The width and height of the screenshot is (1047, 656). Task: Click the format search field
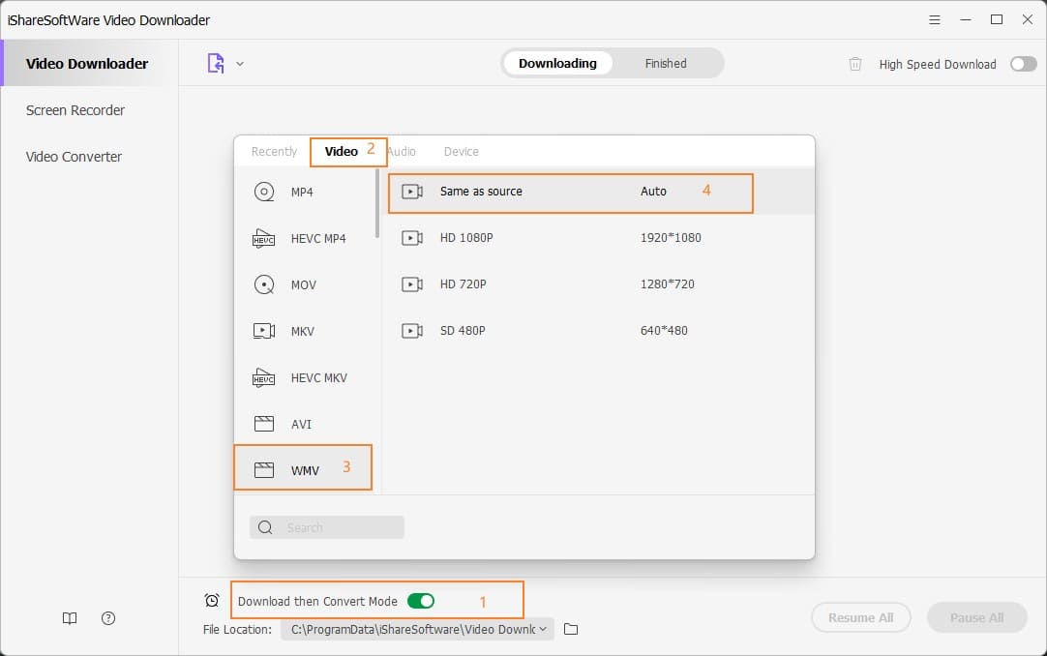(326, 526)
